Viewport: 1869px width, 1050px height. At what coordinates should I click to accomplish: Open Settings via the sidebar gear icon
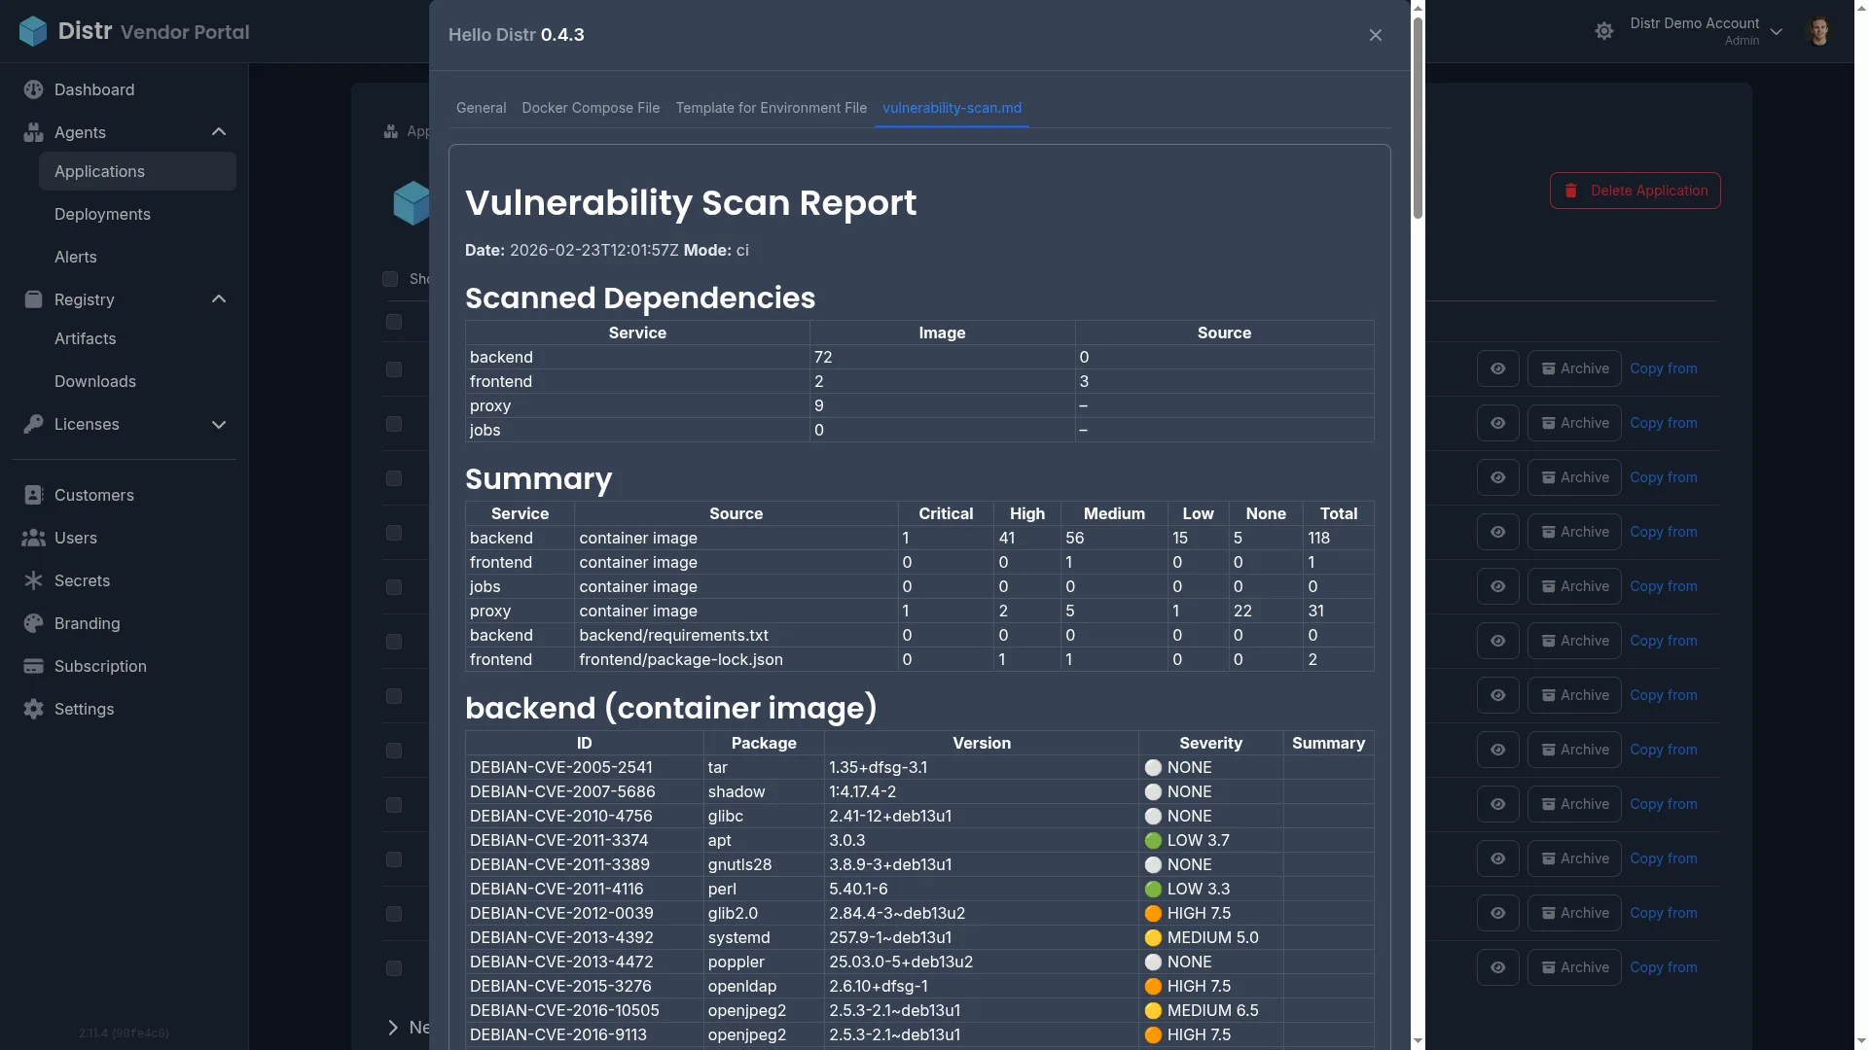[32, 709]
